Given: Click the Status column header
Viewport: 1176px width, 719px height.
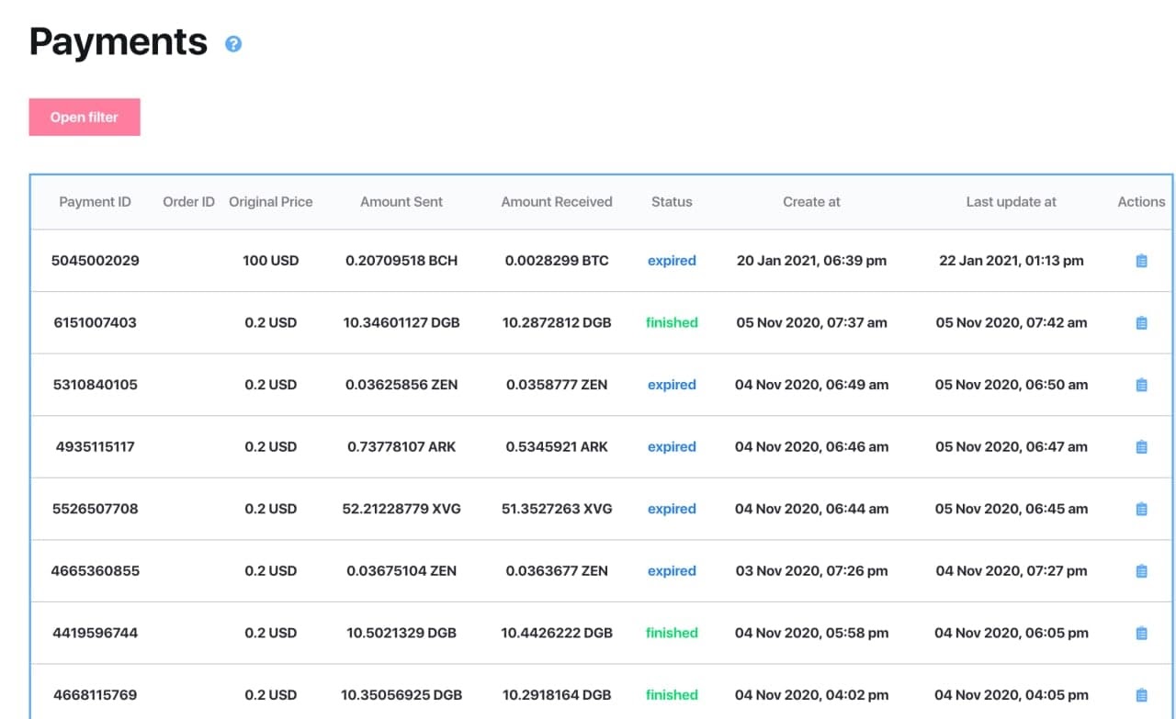Looking at the screenshot, I should point(672,202).
